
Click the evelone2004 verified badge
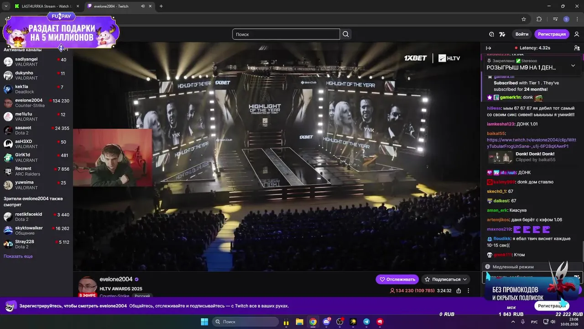coord(136,279)
